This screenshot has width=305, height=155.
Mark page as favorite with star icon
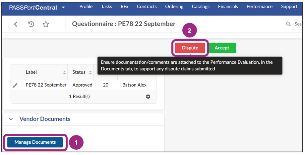tap(46, 24)
